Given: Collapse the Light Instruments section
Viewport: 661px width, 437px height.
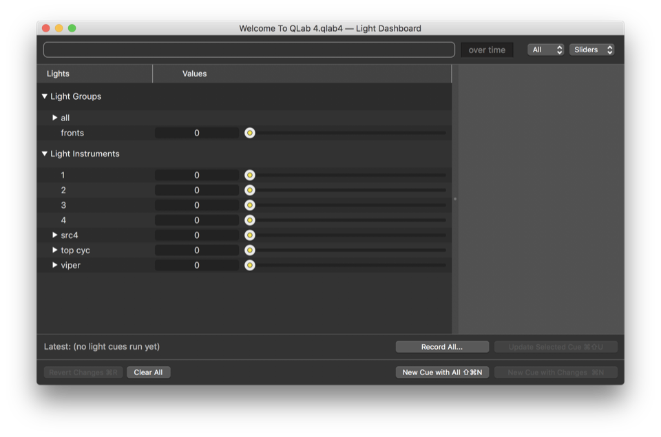Looking at the screenshot, I should [45, 154].
